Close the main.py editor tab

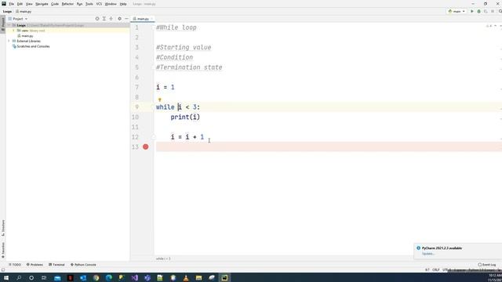[151, 19]
